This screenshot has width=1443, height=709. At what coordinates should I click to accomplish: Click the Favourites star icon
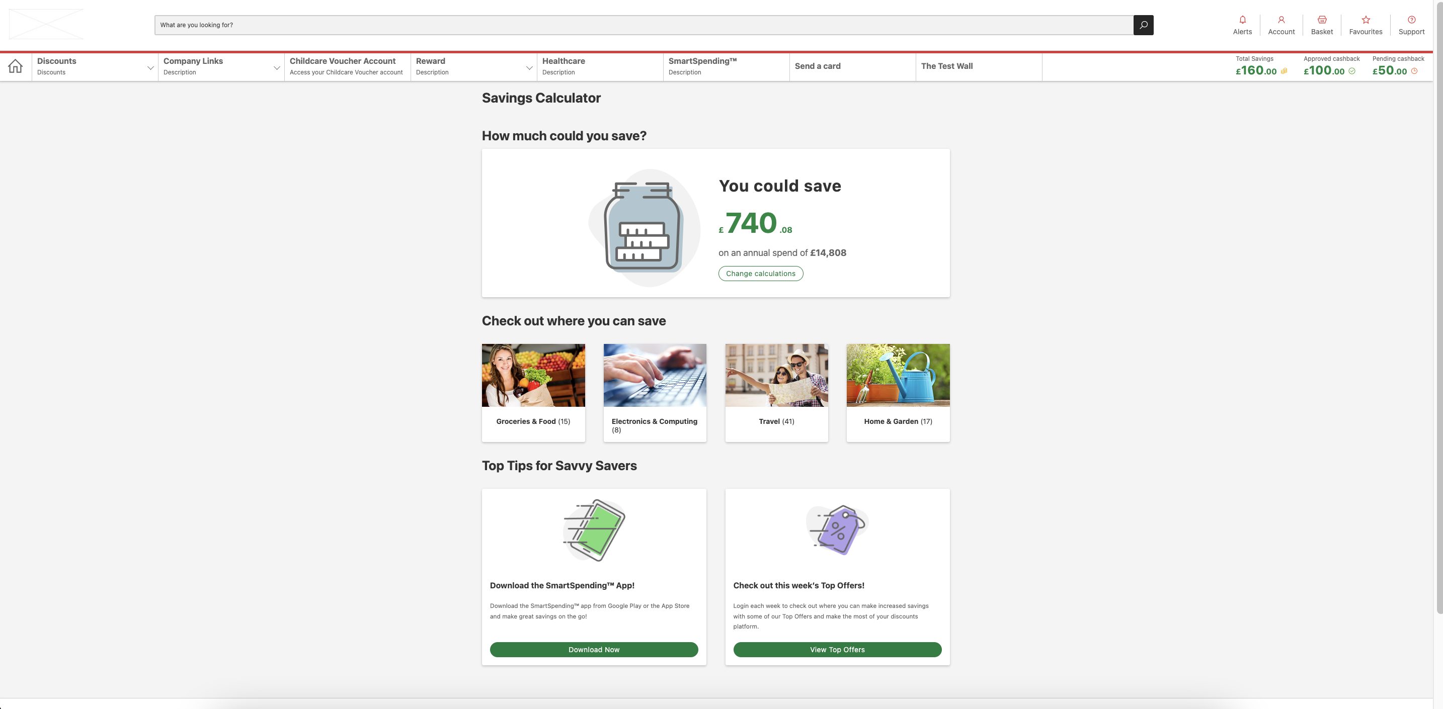1367,19
